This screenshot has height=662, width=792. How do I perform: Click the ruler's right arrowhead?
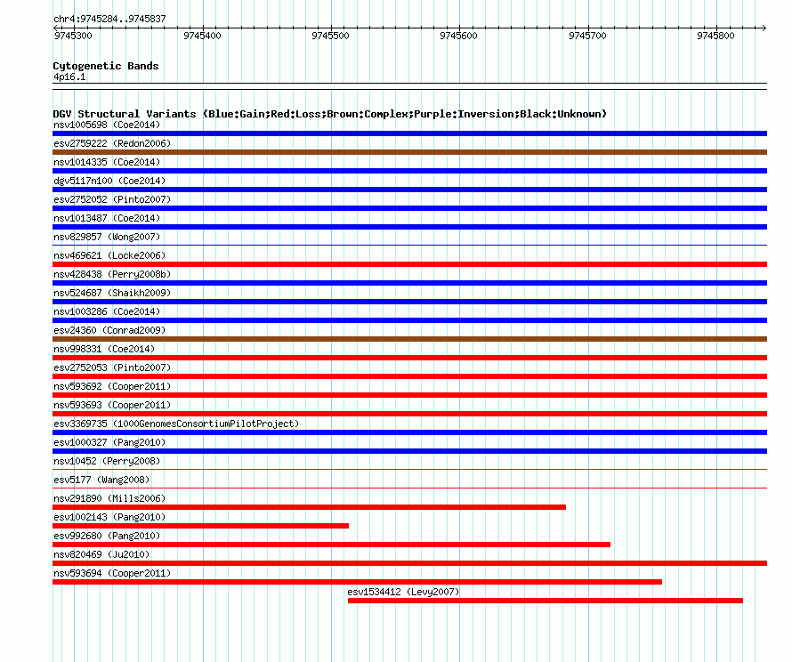point(764,28)
